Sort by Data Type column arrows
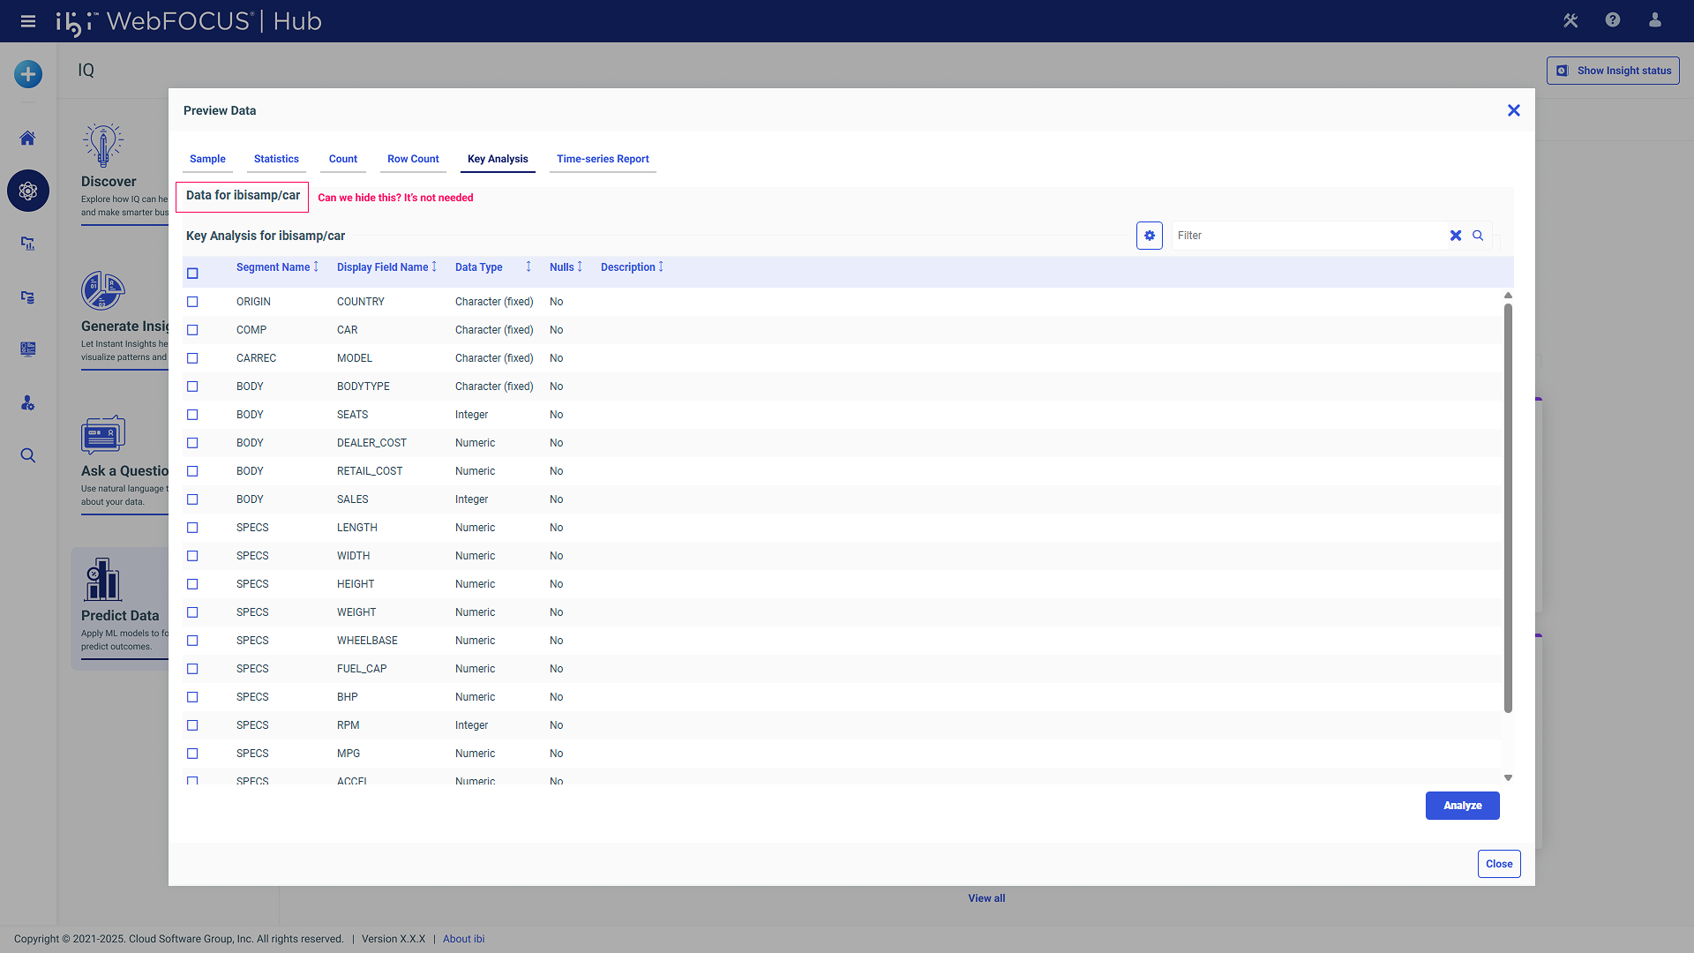 pyautogui.click(x=528, y=266)
